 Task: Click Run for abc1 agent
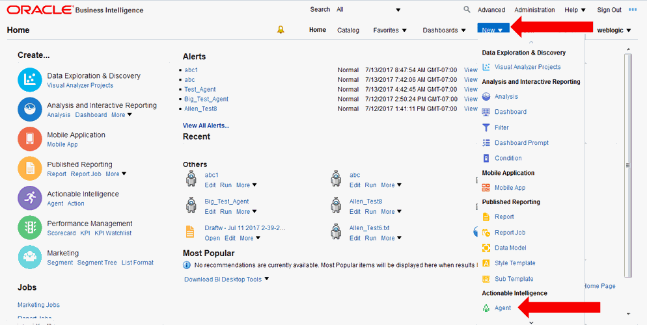[x=226, y=185]
